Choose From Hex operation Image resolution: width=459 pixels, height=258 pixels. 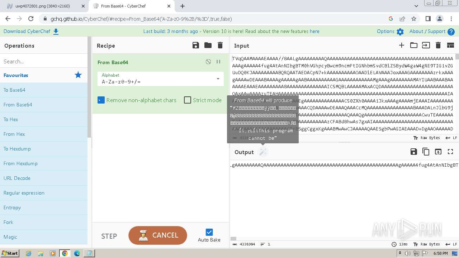pos(44,134)
